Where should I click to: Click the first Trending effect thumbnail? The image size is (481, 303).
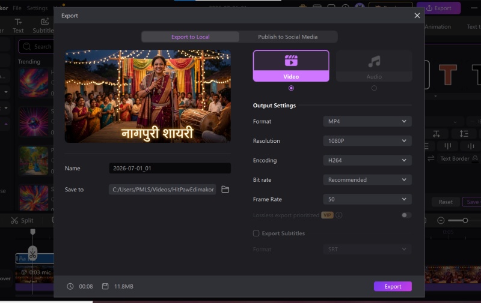point(34,83)
